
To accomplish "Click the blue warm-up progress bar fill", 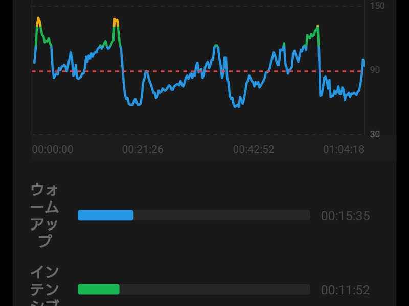I will point(105,215).
